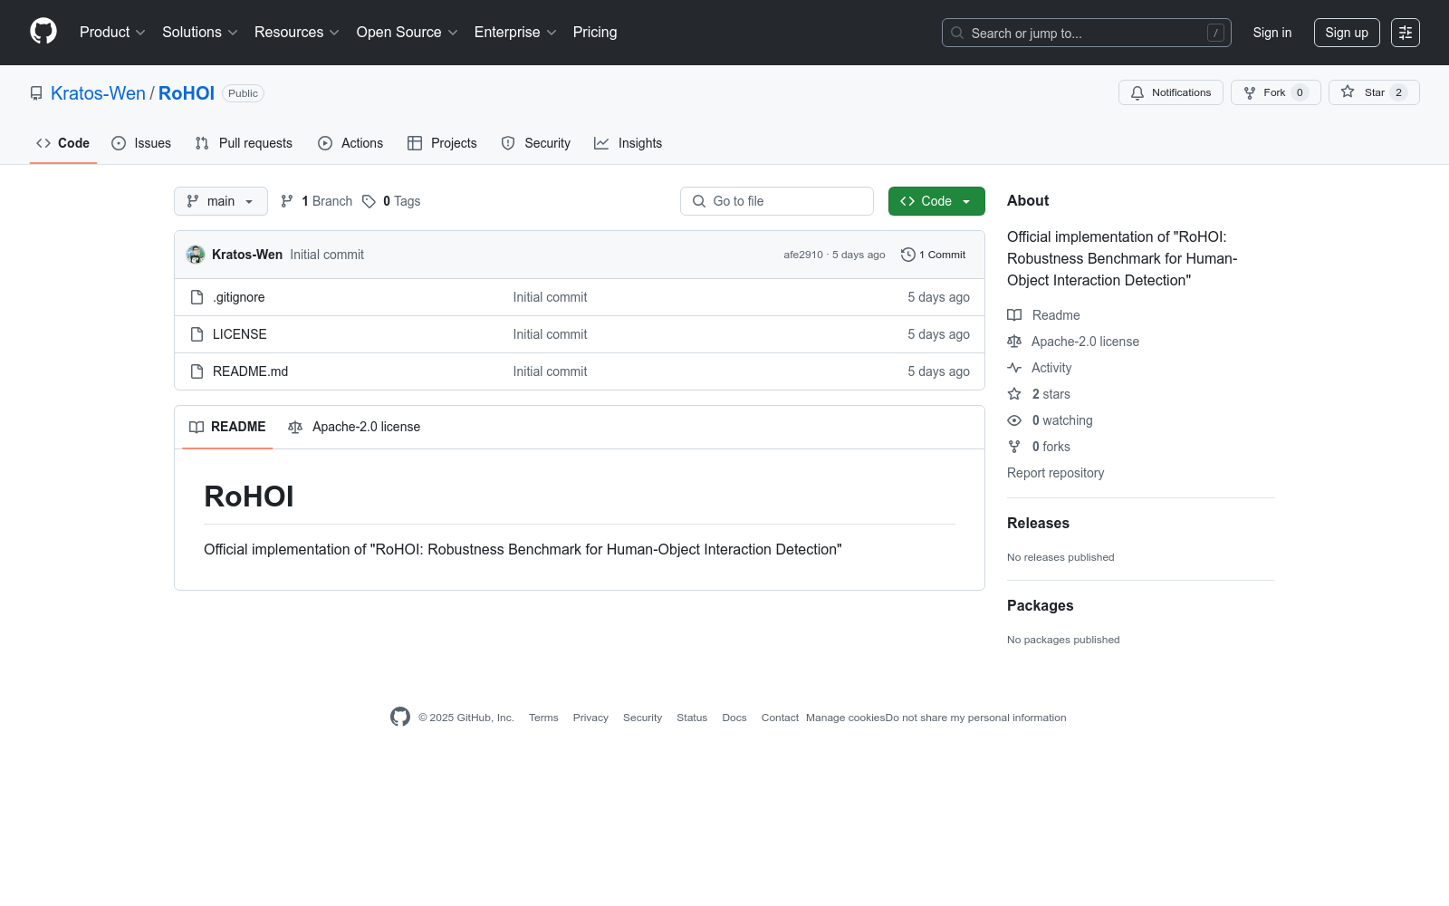The image size is (1449, 906).
Task: Open the afe2910 commit hash link
Action: pyautogui.click(x=803, y=255)
